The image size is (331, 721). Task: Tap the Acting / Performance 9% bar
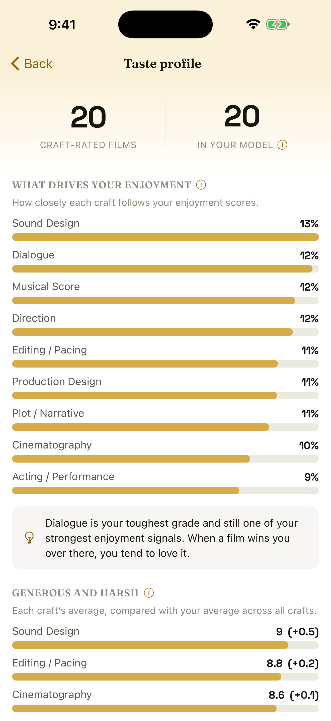coord(165,490)
